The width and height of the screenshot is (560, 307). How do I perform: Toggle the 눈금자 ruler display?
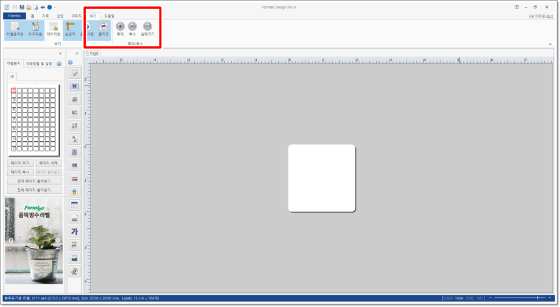click(x=70, y=30)
